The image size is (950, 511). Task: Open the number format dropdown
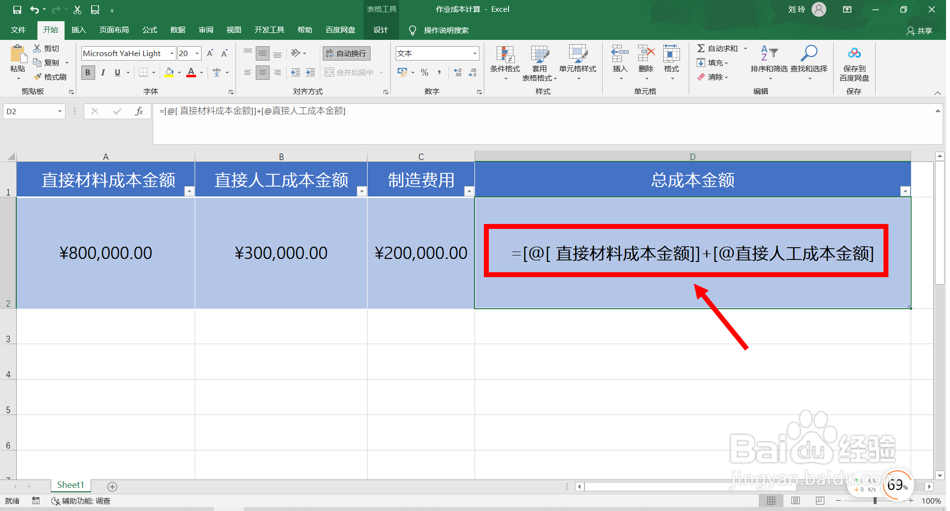475,53
